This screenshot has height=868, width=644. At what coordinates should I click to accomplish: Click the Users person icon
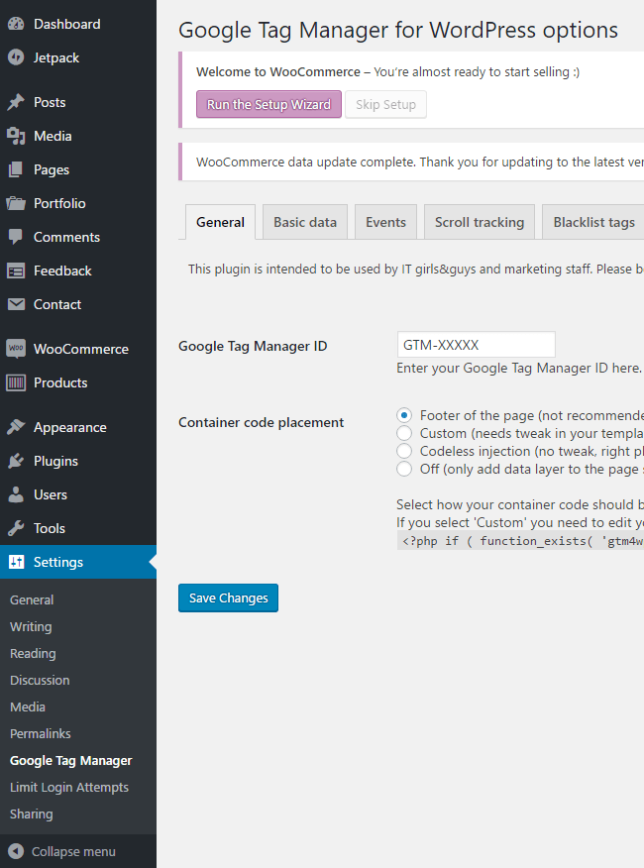pyautogui.click(x=16, y=494)
